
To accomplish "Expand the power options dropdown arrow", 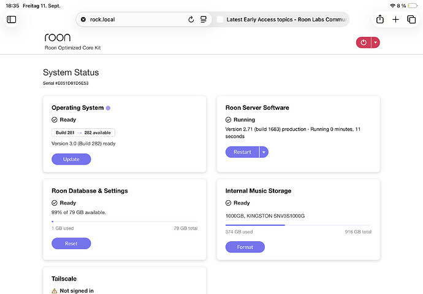I will (x=376, y=42).
